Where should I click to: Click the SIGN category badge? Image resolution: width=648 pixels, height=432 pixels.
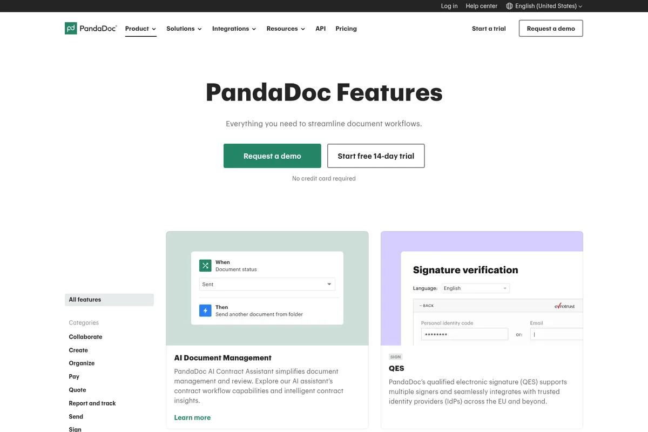click(x=395, y=356)
